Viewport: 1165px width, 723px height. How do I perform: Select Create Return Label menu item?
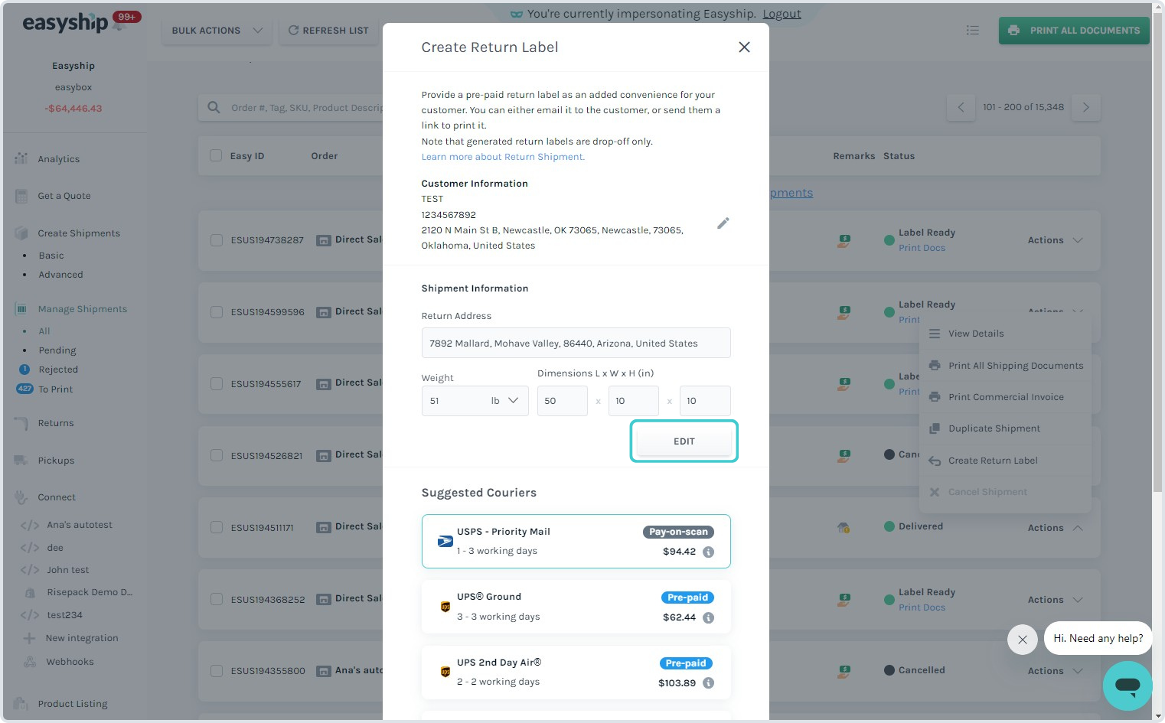[x=1005, y=461]
